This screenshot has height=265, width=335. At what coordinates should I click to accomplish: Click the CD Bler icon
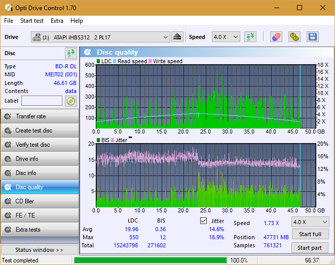8,201
